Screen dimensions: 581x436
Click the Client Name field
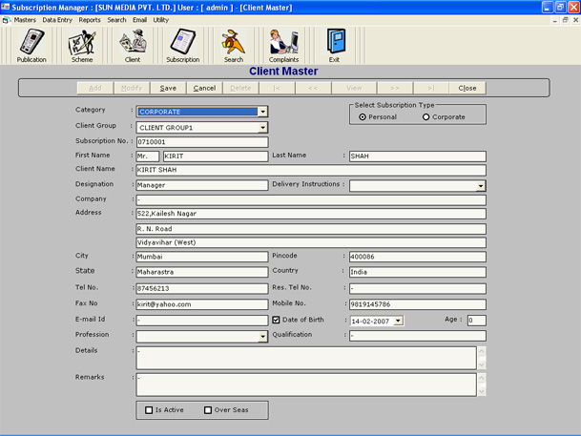click(311, 170)
